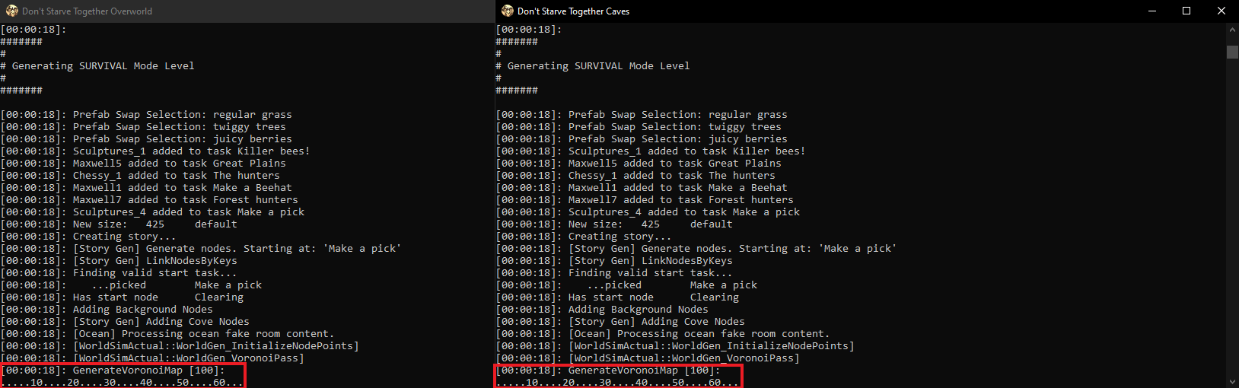Viewport: 1239px width, 388px height.
Task: Click 'Generating SURVIVAL Mode Level' in Caves window
Action: (599, 66)
